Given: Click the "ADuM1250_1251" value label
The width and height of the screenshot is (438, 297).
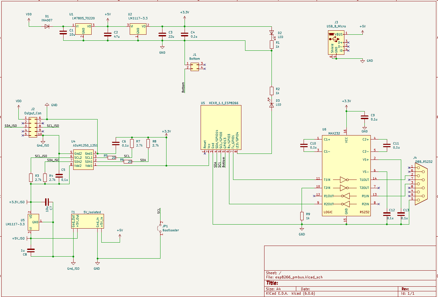Looking at the screenshot, I should coord(85,145).
